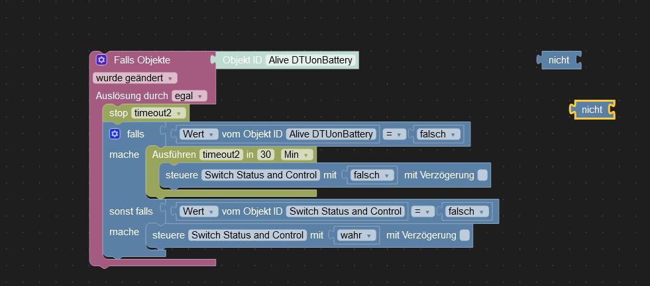This screenshot has width=650, height=286.
Task: Enable mit Verzögerung checkbox for wahr control
Action: coord(464,235)
